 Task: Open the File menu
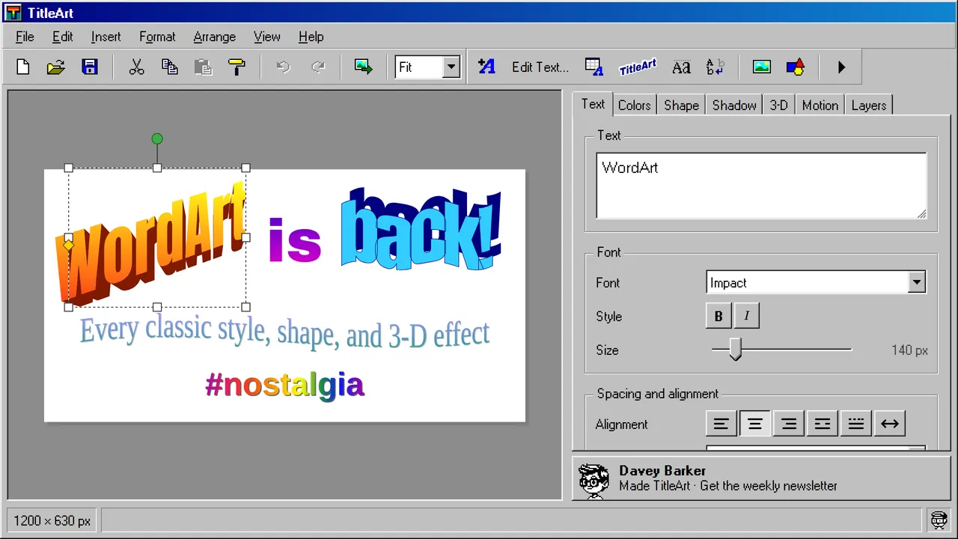pyautogui.click(x=25, y=37)
